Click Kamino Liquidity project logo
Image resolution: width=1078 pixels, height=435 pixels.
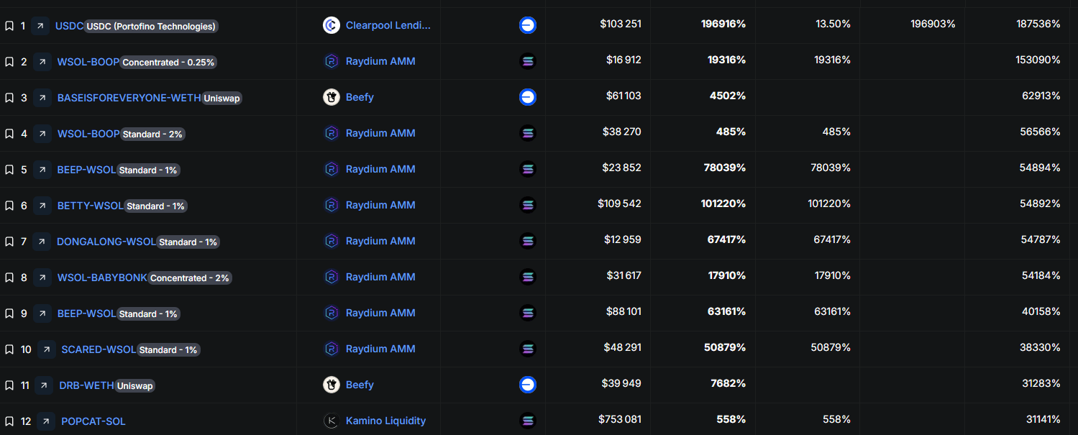point(331,421)
